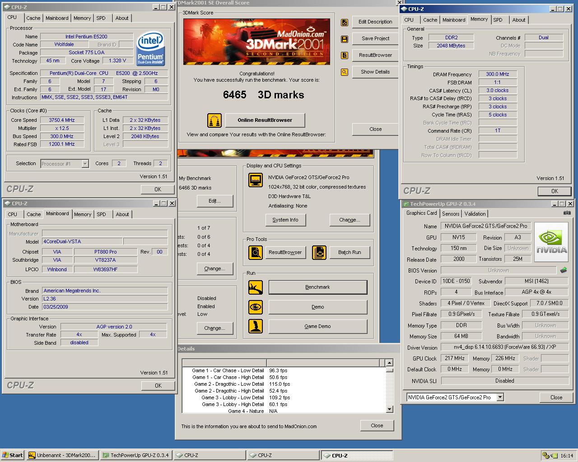
Task: Click the taskbar clock showing 16:14
Action: pyautogui.click(x=567, y=456)
